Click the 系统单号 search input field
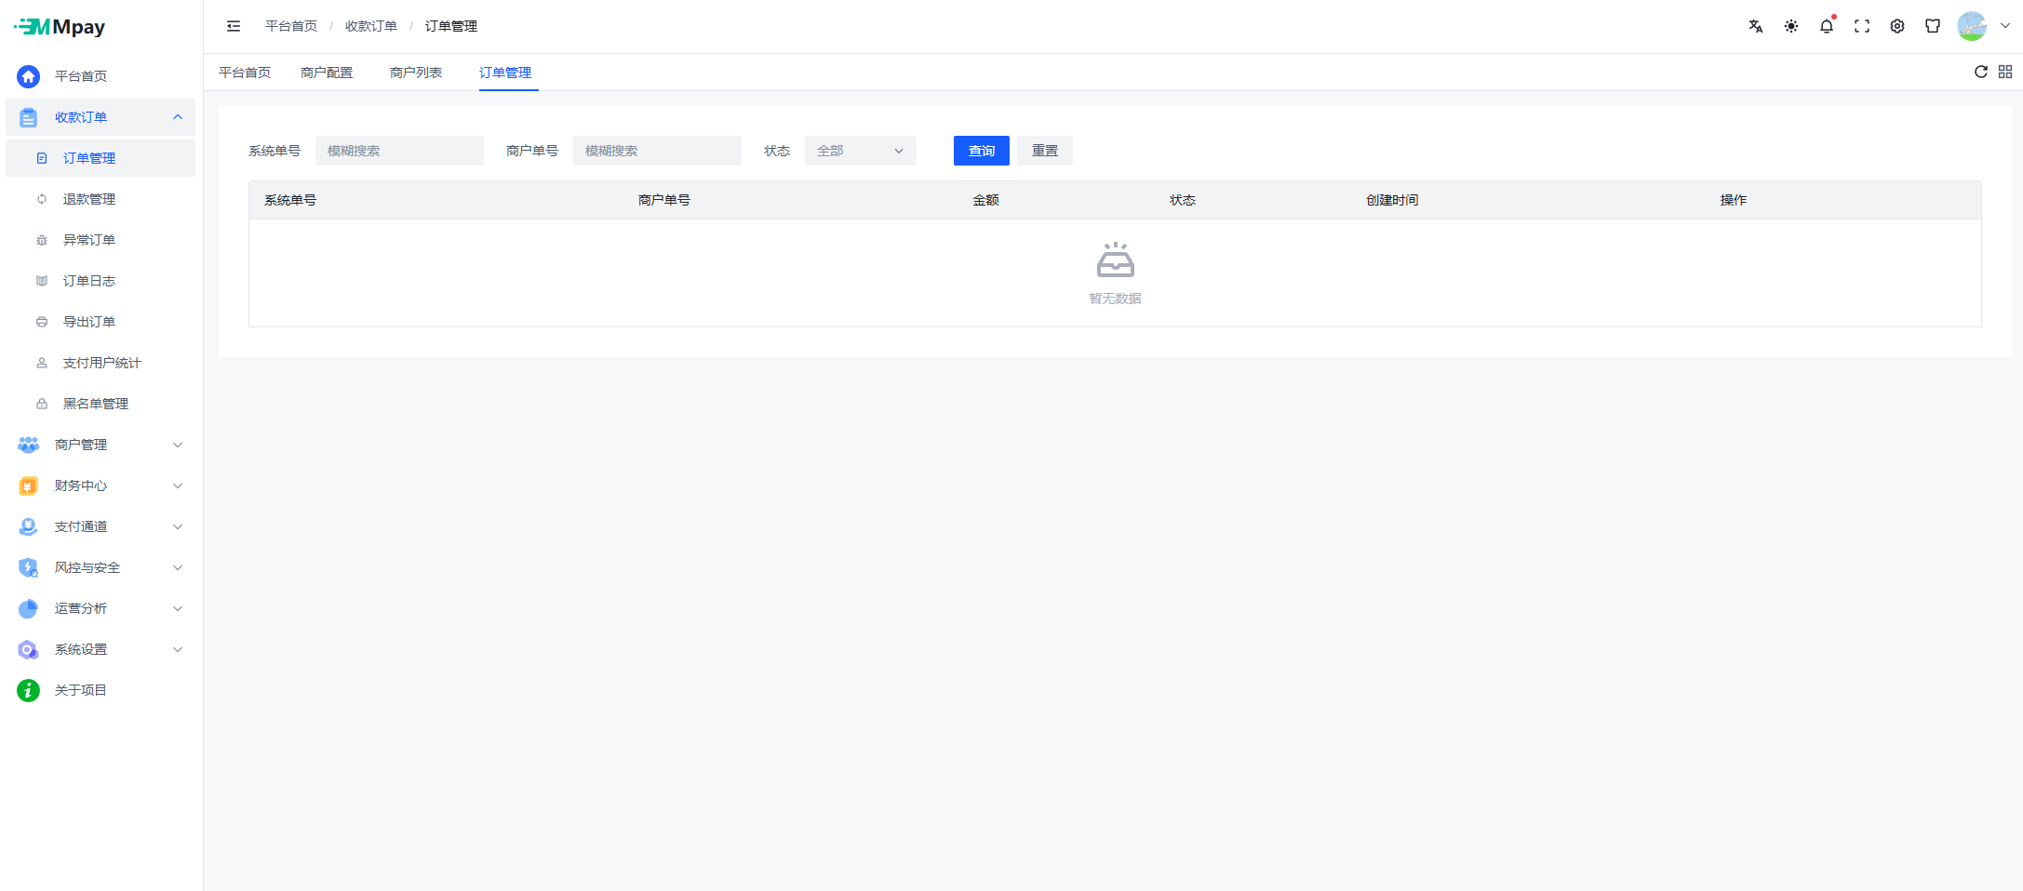 coord(399,151)
